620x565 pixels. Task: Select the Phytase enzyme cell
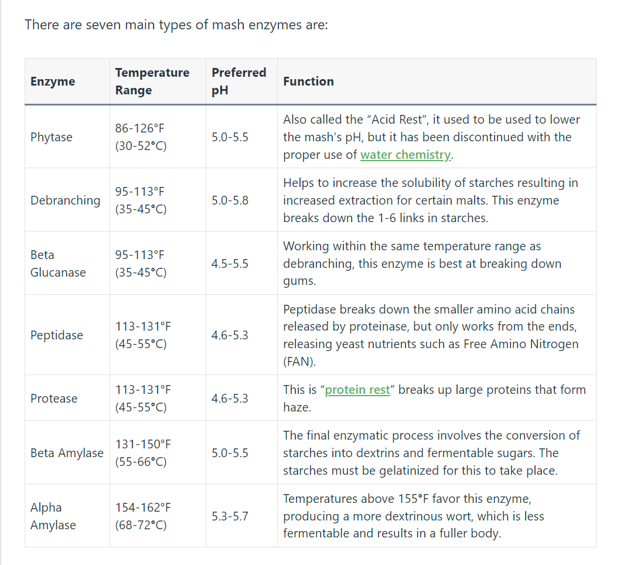click(x=67, y=137)
